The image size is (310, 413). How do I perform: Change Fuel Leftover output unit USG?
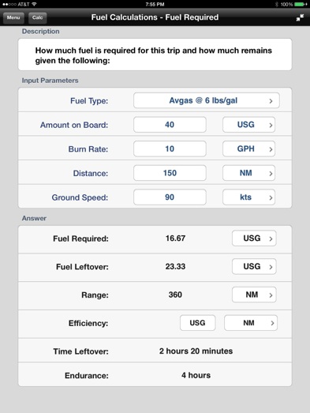coord(254,267)
